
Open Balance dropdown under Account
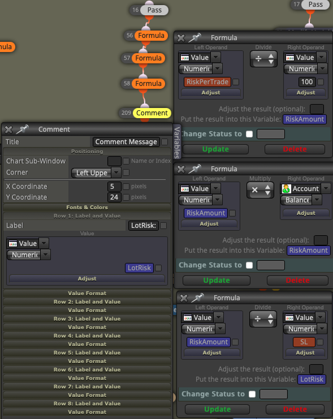point(301,200)
